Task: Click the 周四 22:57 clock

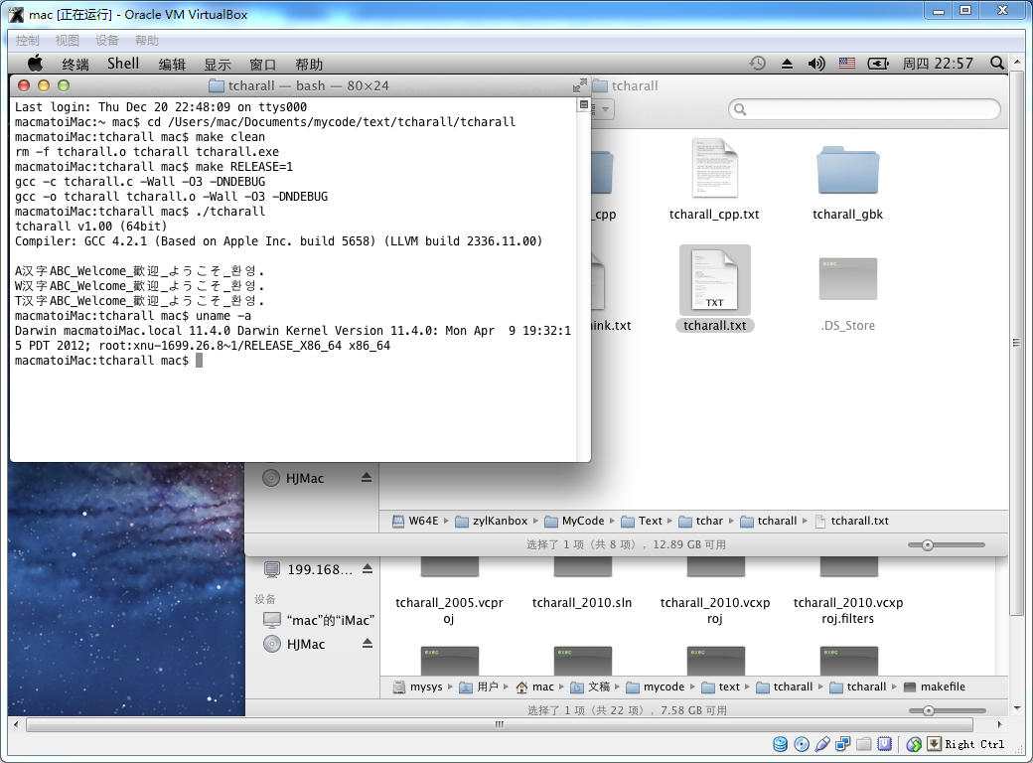Action: (938, 64)
